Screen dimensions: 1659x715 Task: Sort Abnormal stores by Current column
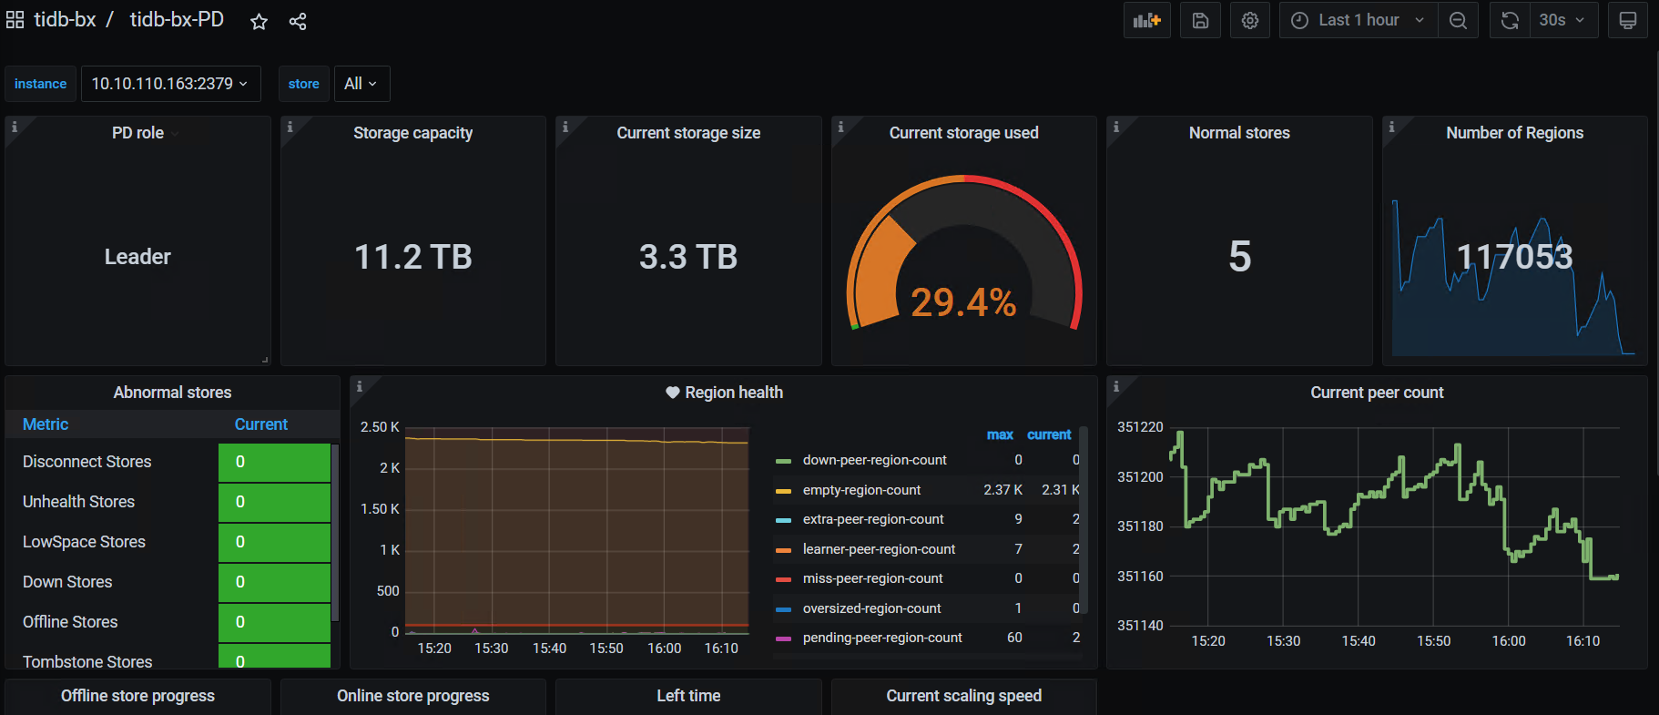coord(260,424)
